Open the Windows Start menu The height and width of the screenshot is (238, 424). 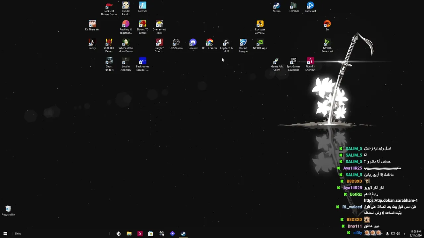(5, 234)
